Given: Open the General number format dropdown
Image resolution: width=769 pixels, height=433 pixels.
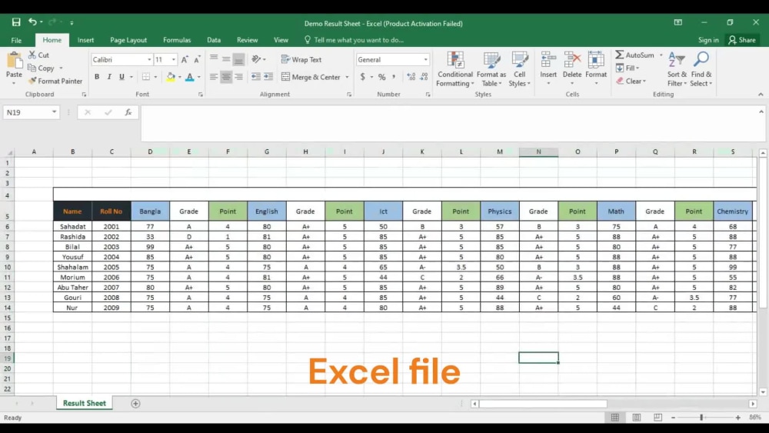Looking at the screenshot, I should click(426, 59).
